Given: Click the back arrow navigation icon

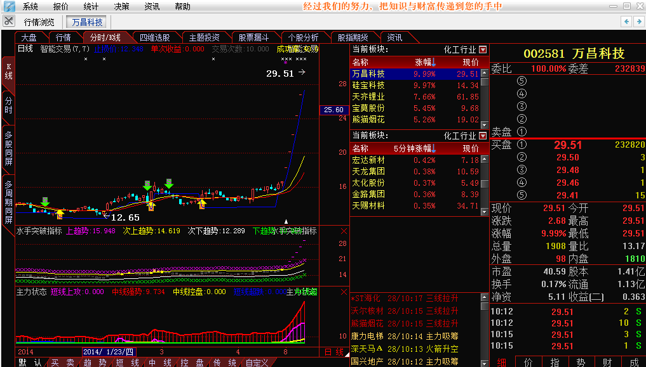Looking at the screenshot, I should tap(626, 22).
